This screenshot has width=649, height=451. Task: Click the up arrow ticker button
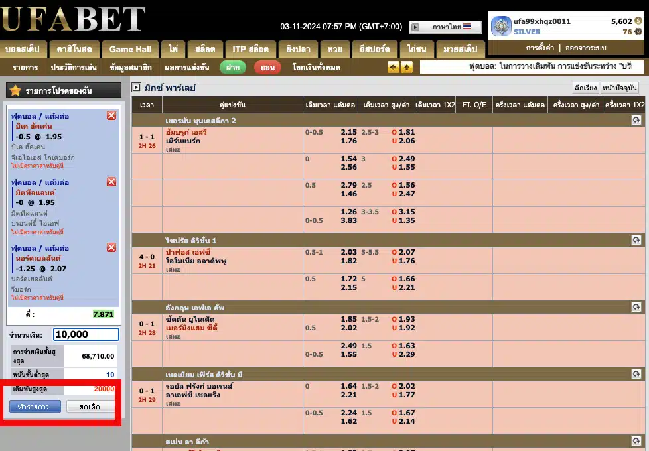pos(407,67)
